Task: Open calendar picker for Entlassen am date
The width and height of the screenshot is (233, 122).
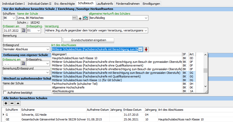Action: point(23,31)
